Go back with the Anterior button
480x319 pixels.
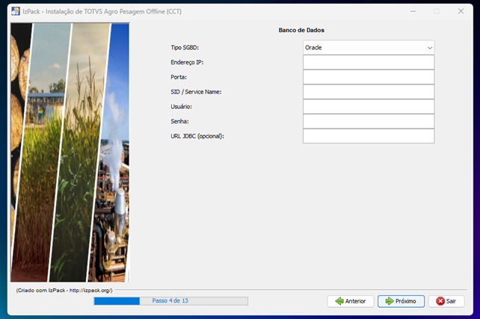(351, 301)
